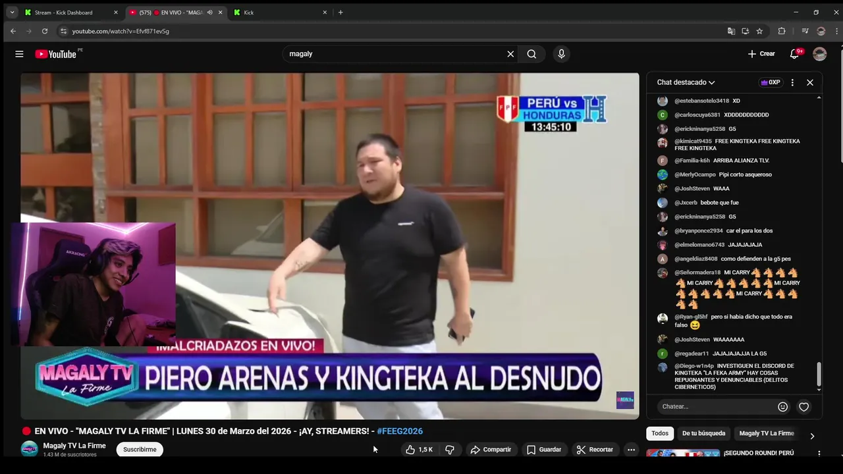Start voice search with the microphone
This screenshot has width=843, height=474.
click(x=561, y=54)
